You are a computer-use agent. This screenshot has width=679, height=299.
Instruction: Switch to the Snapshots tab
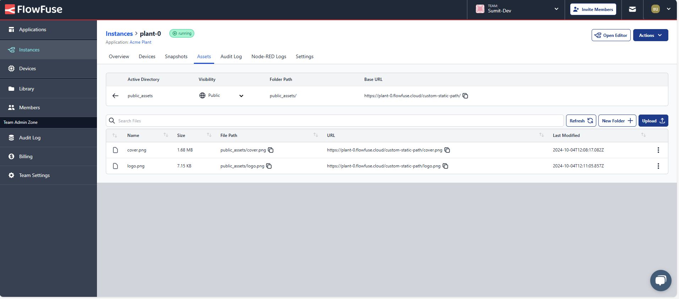176,56
